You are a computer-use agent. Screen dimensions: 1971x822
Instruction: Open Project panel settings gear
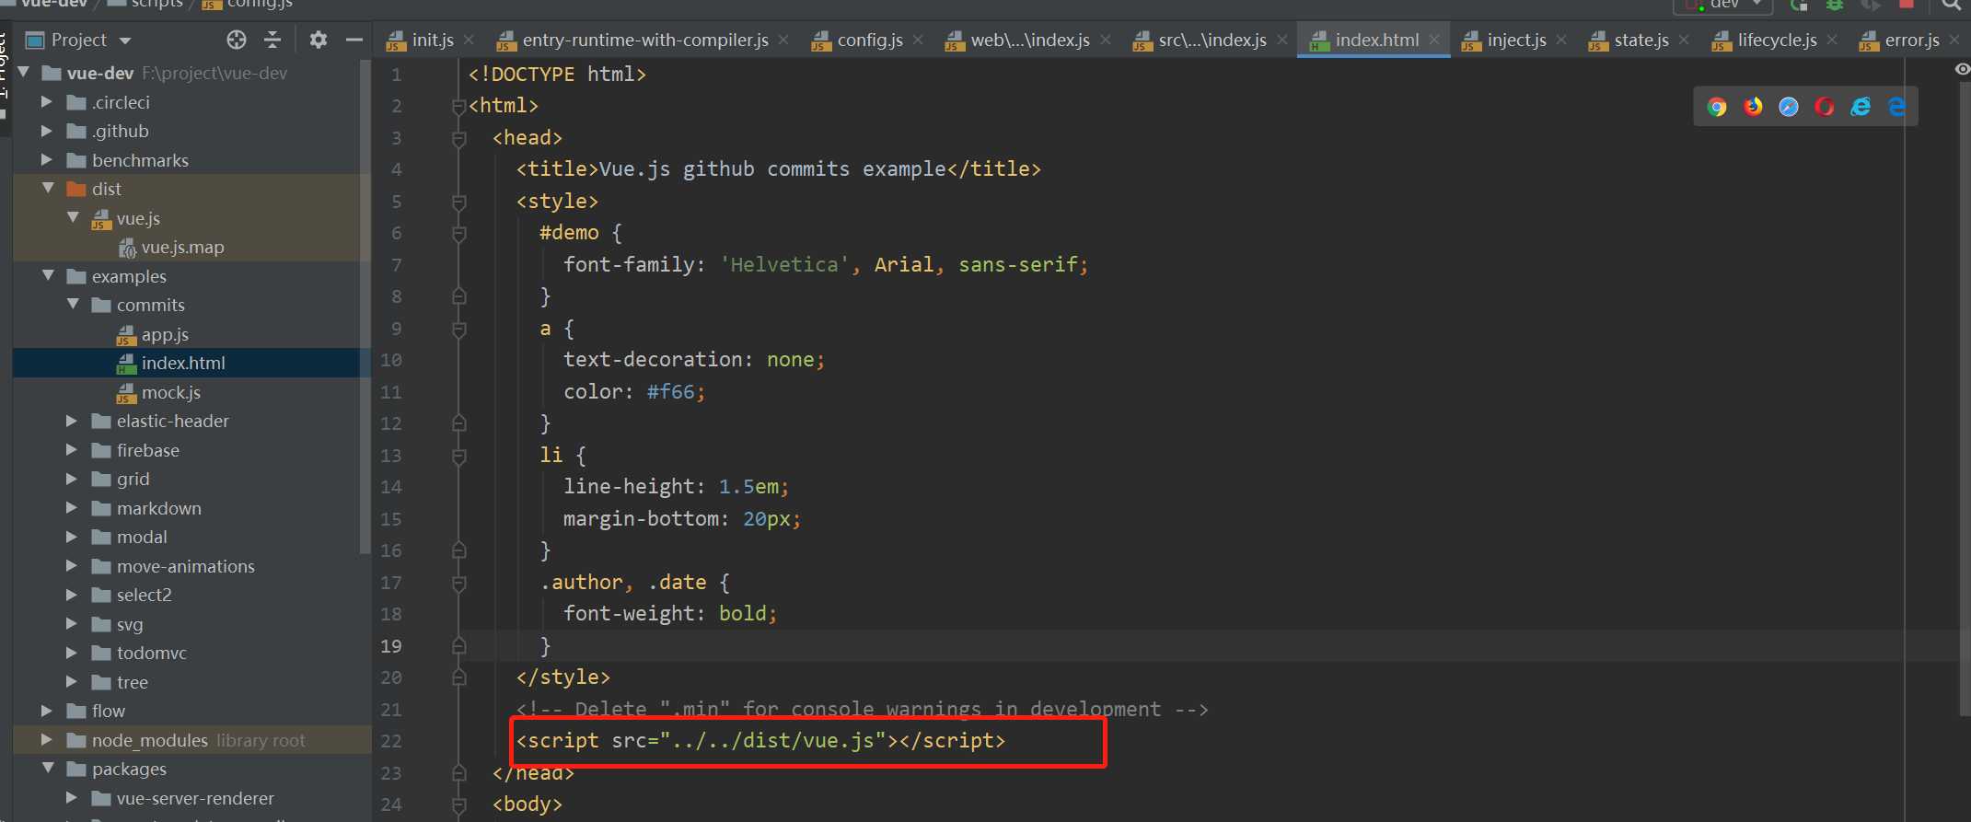319,40
